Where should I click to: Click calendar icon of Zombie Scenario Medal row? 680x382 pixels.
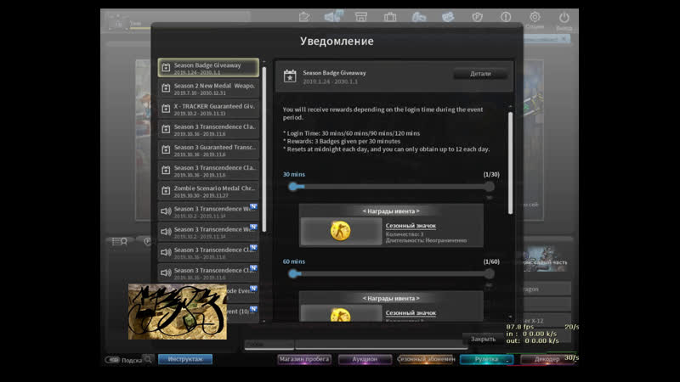pos(166,191)
